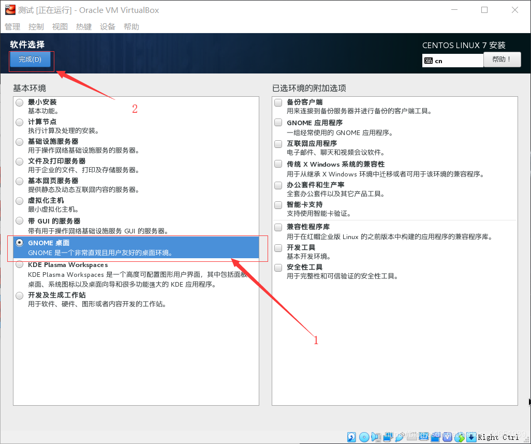The height and width of the screenshot is (444, 531).
Task: Click the USB devices status icon
Action: click(x=400, y=437)
